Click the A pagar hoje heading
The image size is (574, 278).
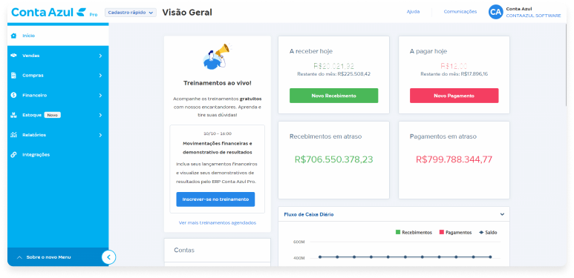[x=428, y=51]
